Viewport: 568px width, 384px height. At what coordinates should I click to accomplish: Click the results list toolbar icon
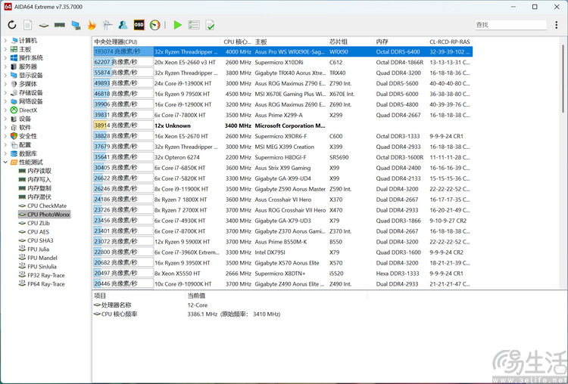(194, 25)
